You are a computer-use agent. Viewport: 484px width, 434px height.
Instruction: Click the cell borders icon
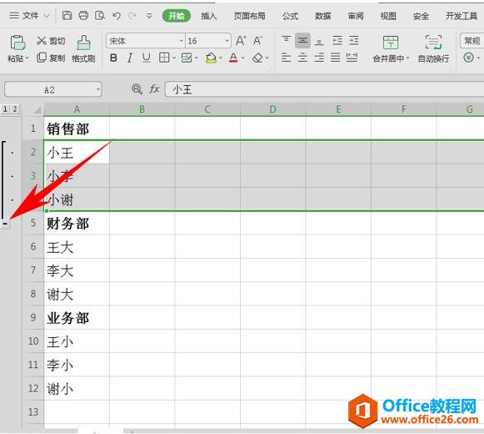(x=164, y=58)
